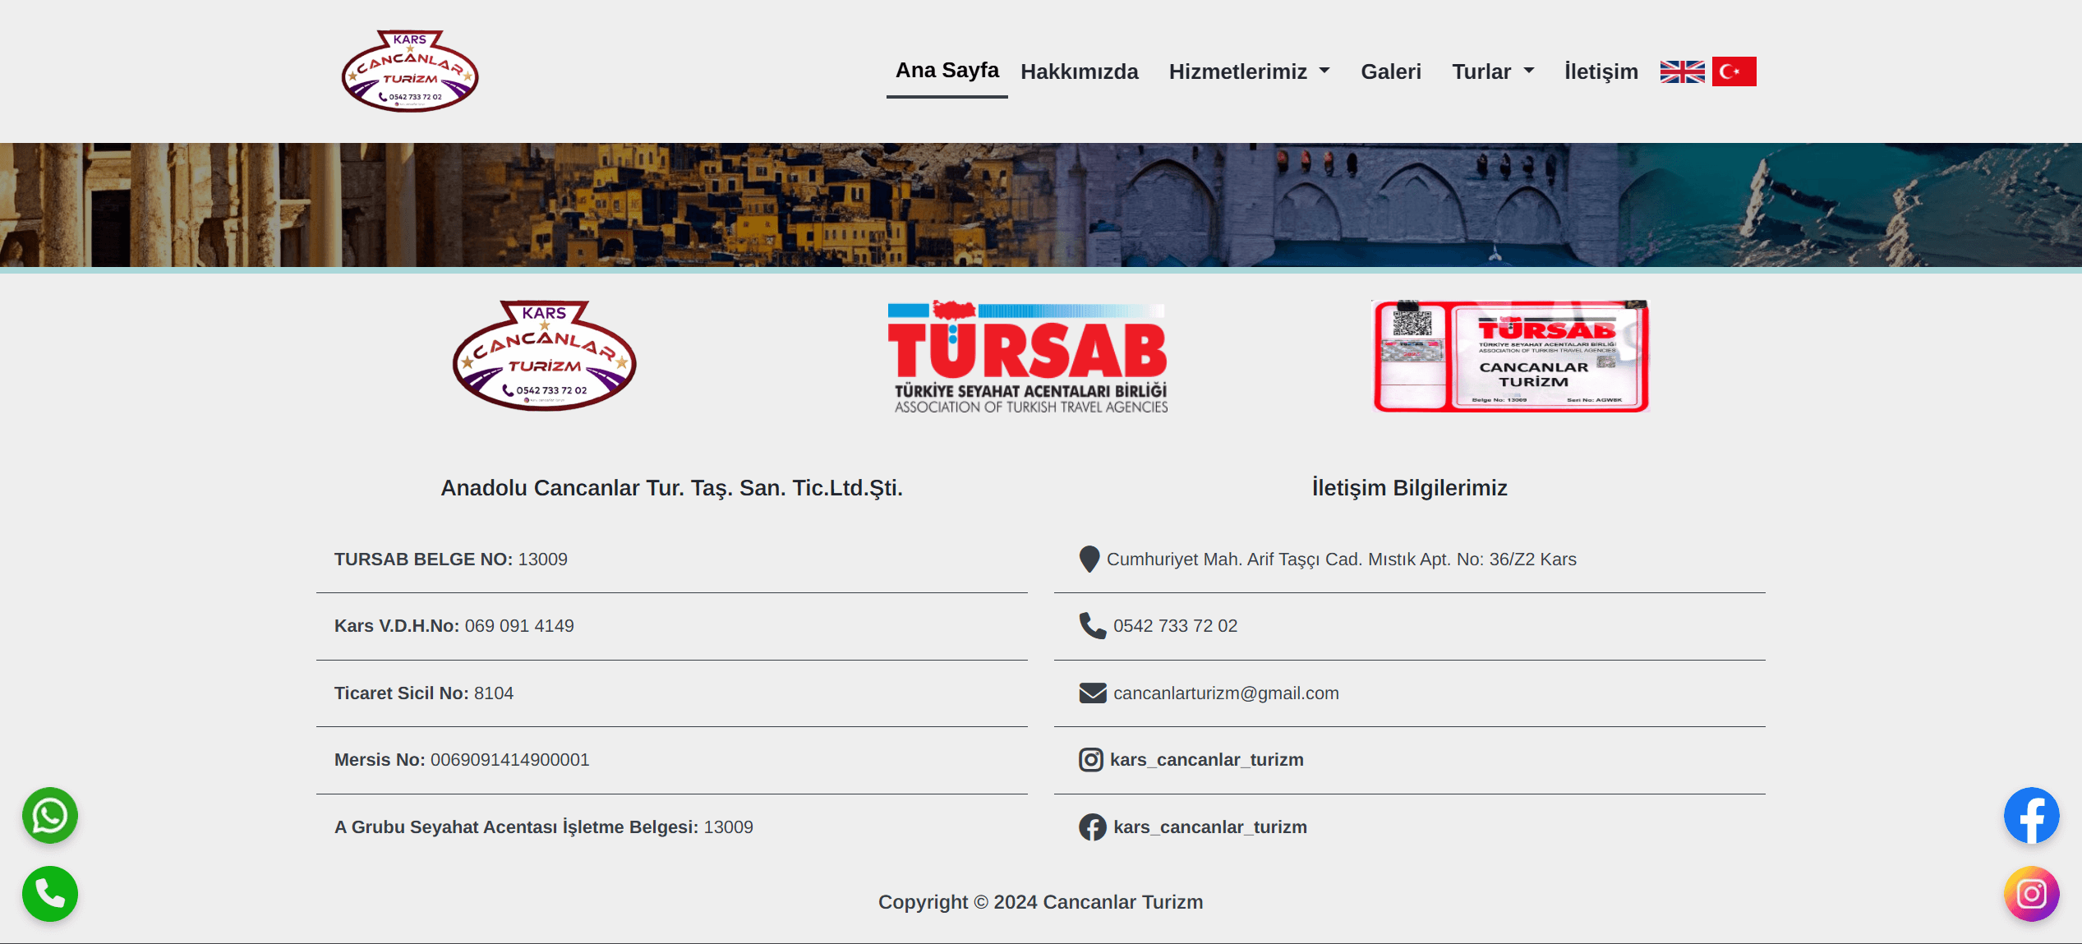
Task: Click Facebook icon in contact list
Action: tap(1093, 827)
